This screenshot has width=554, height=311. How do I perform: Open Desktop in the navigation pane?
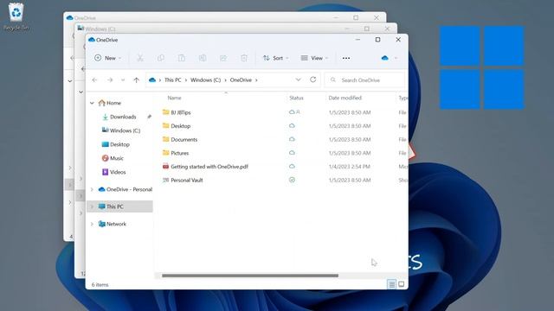point(119,144)
